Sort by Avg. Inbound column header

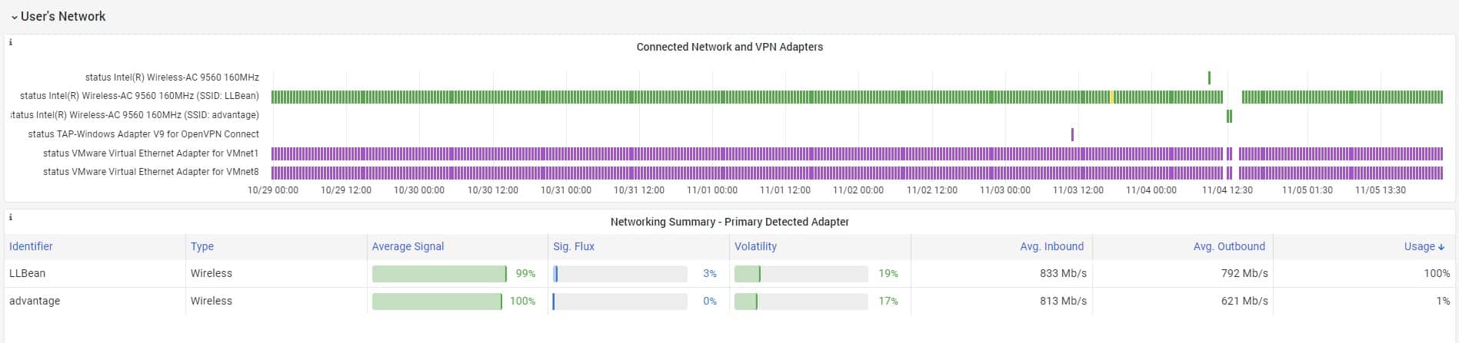tap(1051, 246)
